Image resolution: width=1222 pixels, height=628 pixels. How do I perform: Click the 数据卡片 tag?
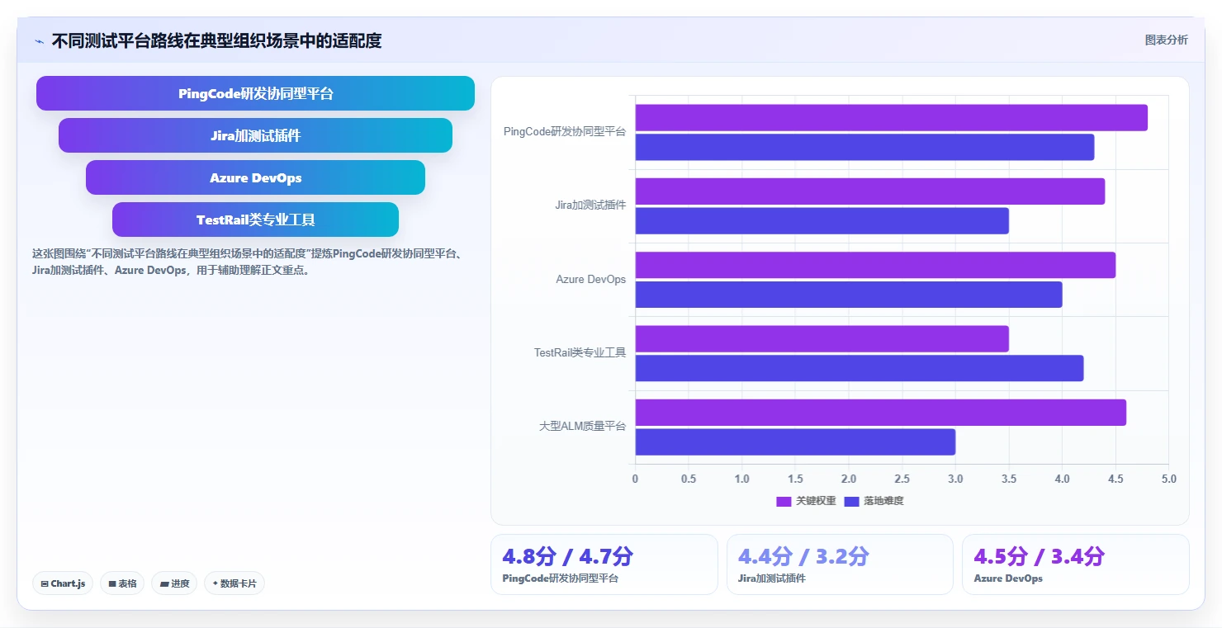(234, 583)
